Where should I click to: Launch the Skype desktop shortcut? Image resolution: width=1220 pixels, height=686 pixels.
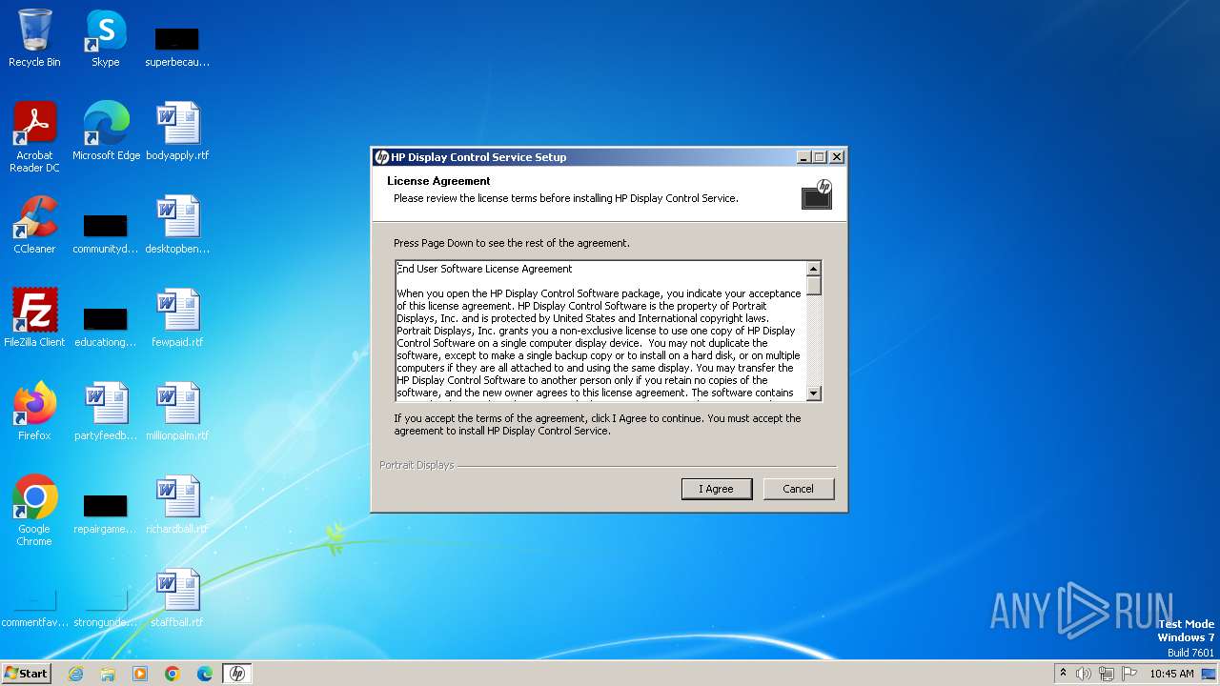(105, 38)
